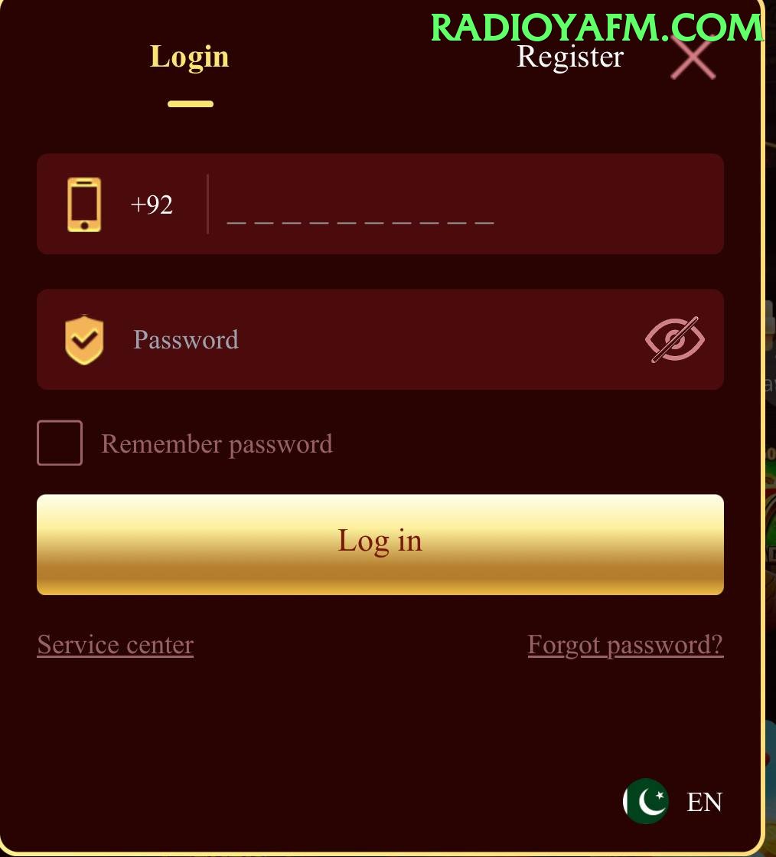776x857 pixels.
Task: Toggle password visibility with eye icon
Action: 675,339
